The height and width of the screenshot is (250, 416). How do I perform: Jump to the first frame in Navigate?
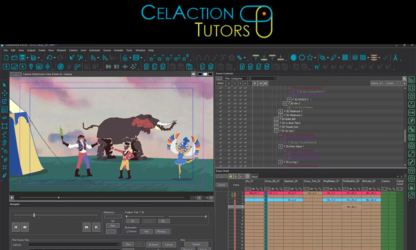click(16, 227)
